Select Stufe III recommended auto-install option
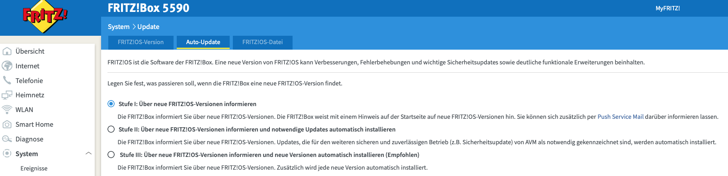The width and height of the screenshot is (728, 176). tap(111, 155)
